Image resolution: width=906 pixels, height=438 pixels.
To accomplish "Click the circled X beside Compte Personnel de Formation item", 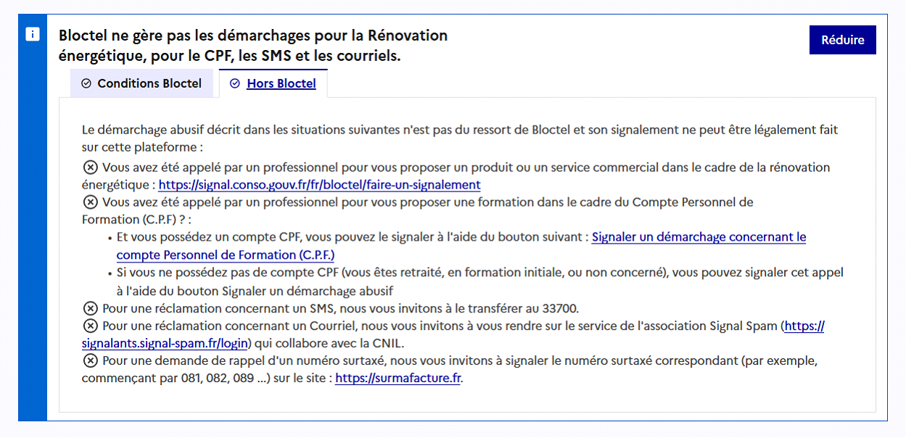I will pos(90,202).
